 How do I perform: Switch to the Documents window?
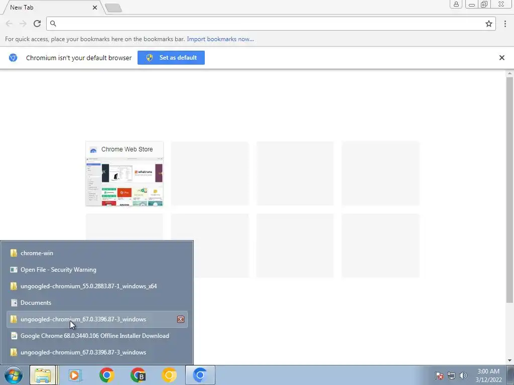[97, 303]
